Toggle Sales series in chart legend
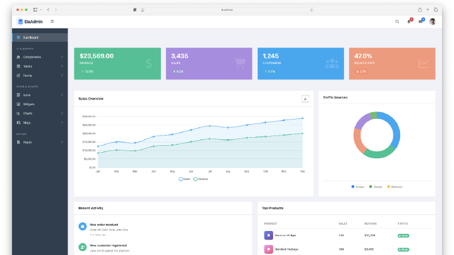 (x=184, y=180)
